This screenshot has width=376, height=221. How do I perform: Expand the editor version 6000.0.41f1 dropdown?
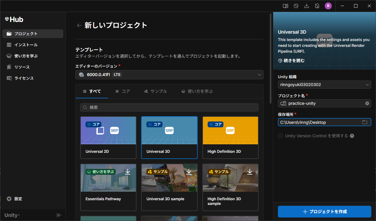(169, 75)
